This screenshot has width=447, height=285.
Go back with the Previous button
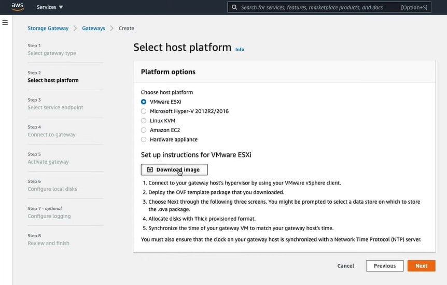pyautogui.click(x=385, y=266)
